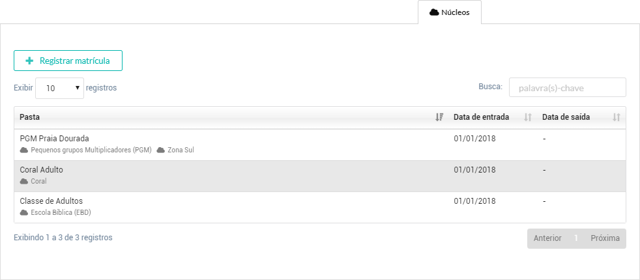Click the cloud icon beside Coral tag

24,182
